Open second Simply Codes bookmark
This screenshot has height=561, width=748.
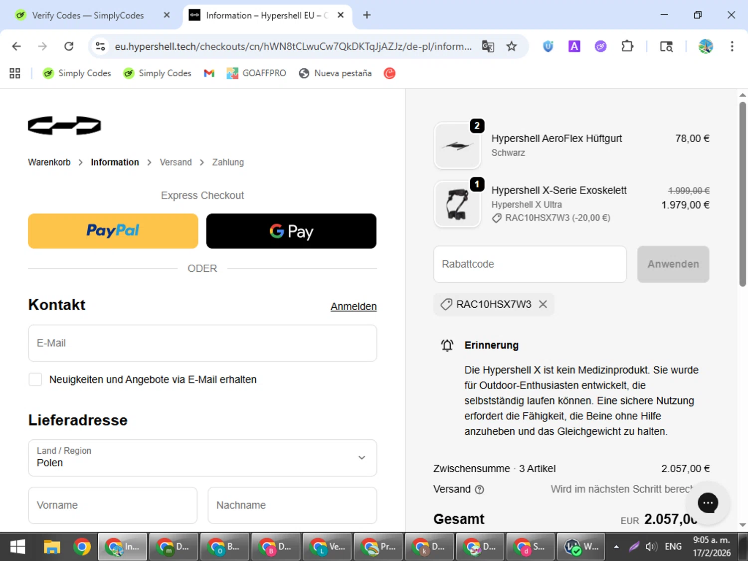click(x=157, y=73)
